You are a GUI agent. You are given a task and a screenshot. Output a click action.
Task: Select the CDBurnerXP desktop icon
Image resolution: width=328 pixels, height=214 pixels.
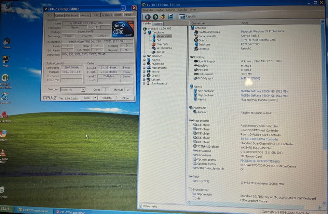[5, 98]
